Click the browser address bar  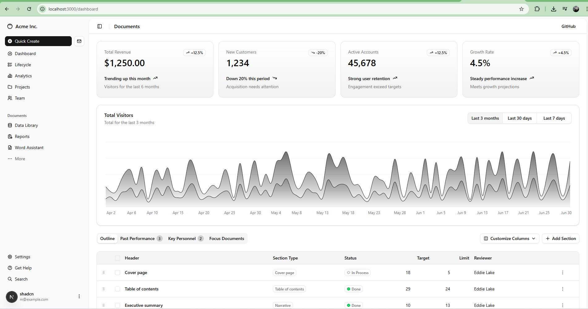[278, 9]
